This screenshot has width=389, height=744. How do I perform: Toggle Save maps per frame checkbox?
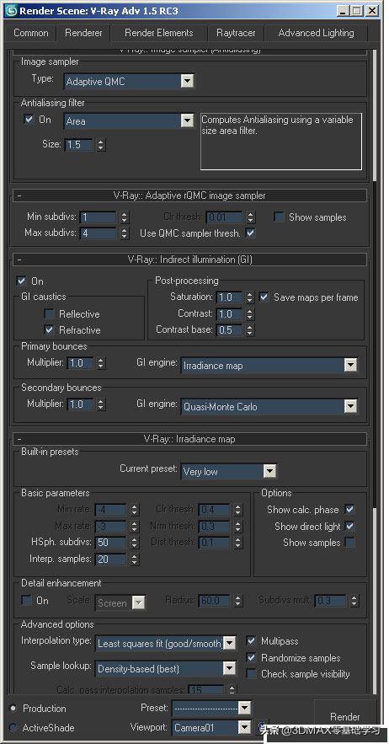coord(264,297)
